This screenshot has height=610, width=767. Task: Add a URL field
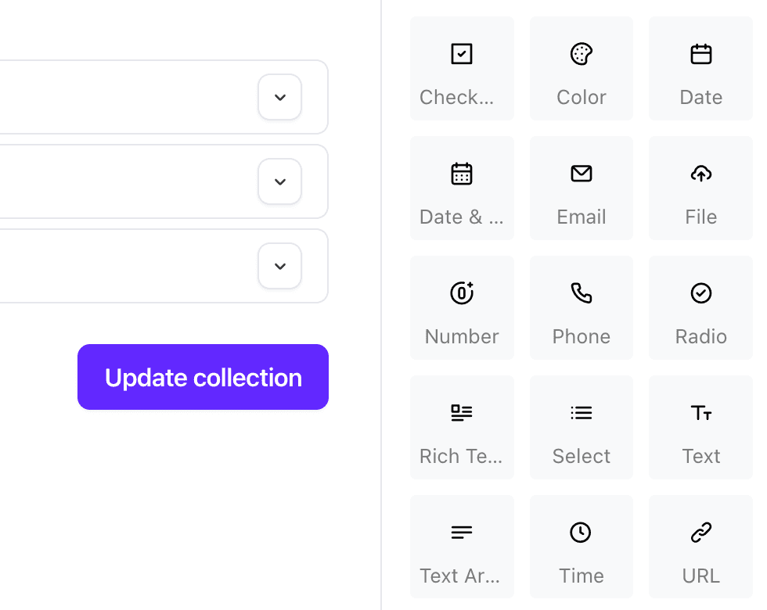[700, 547]
